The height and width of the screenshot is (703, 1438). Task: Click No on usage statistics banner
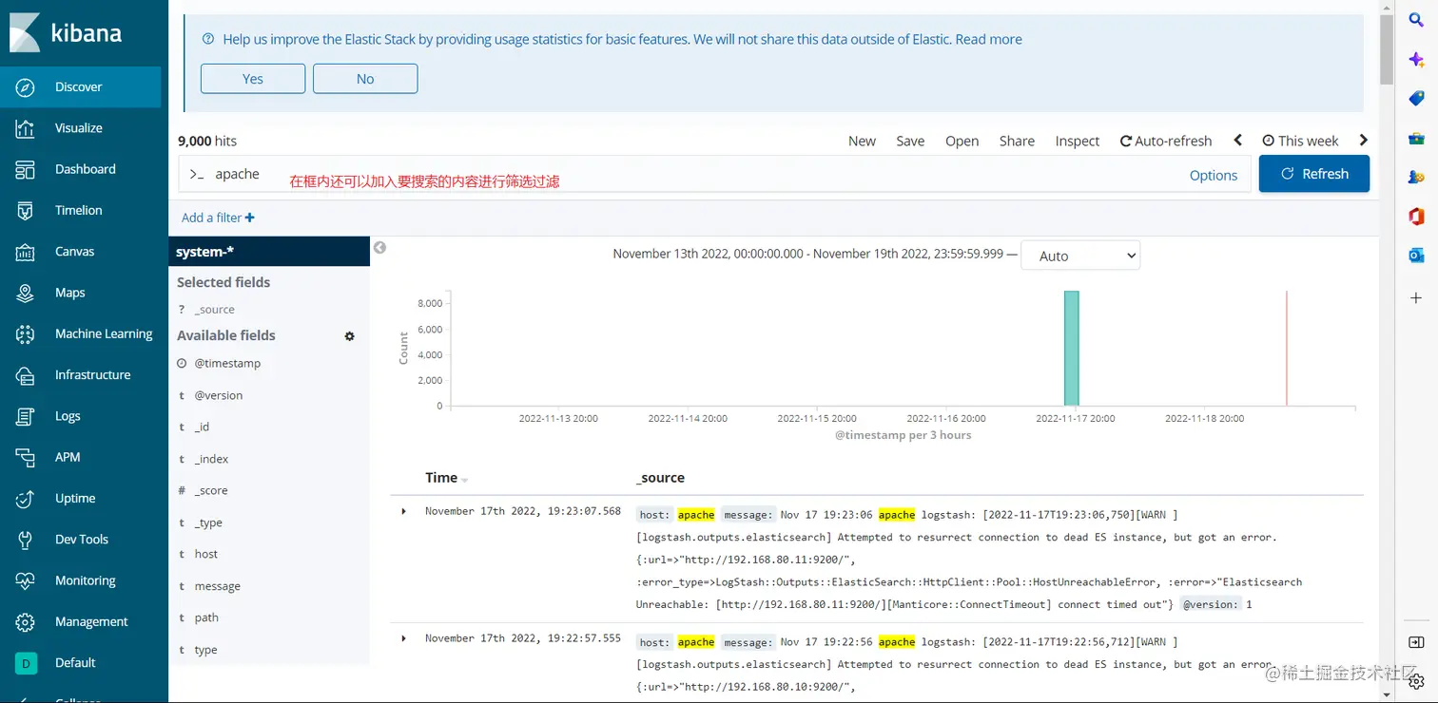coord(365,79)
